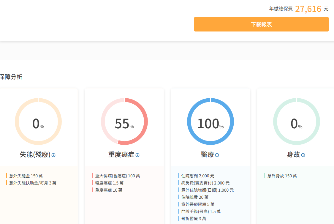Click the 下載報表 download report button
The height and width of the screenshot is (224, 334).
tap(261, 24)
